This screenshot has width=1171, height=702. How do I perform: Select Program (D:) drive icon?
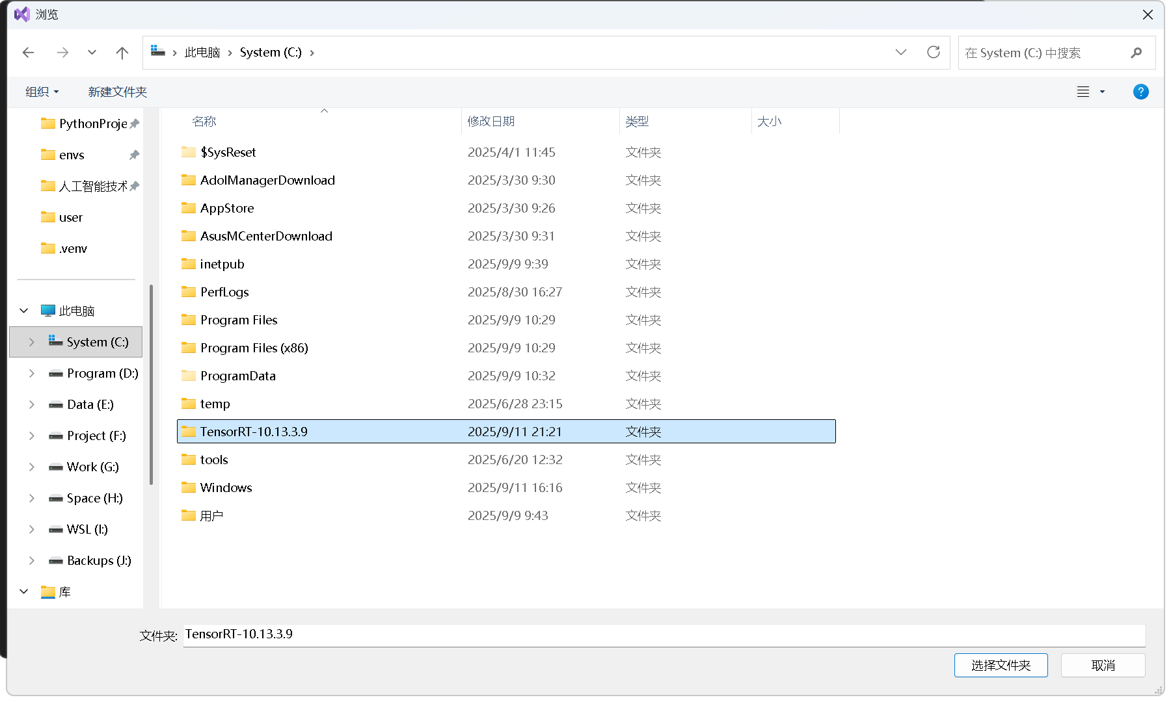point(56,374)
